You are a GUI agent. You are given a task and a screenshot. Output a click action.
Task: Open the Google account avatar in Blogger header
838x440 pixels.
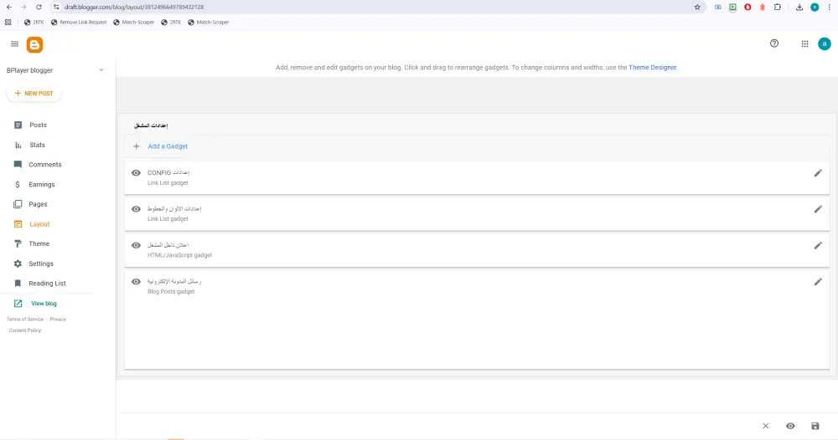(824, 43)
